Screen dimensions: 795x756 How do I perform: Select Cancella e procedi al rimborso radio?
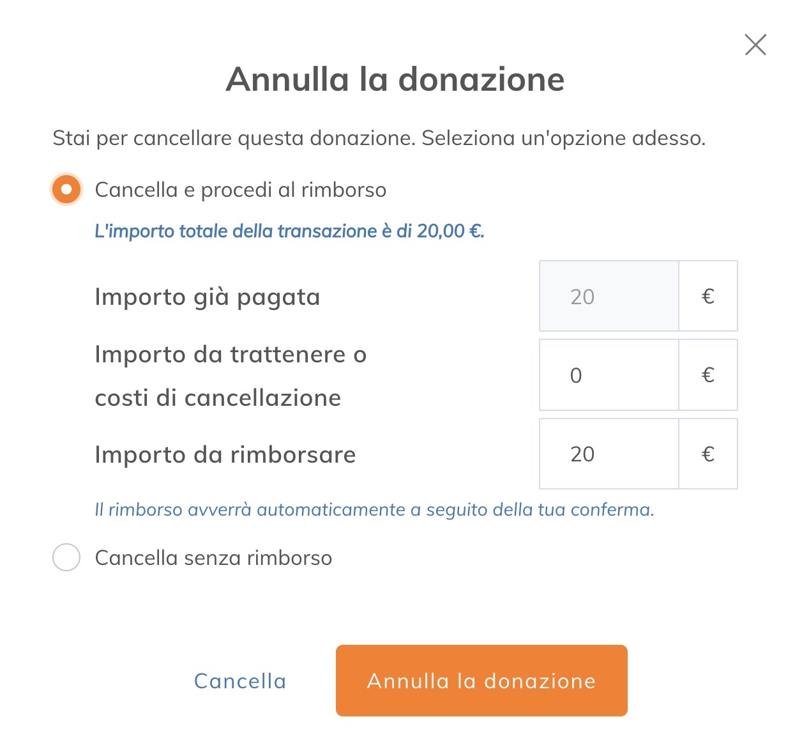pos(66,190)
